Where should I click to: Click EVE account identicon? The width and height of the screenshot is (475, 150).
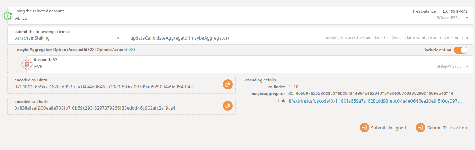pyautogui.click(x=27, y=64)
